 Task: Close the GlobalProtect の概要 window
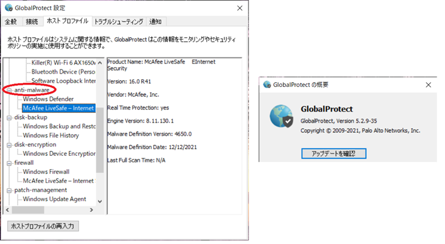[429, 85]
